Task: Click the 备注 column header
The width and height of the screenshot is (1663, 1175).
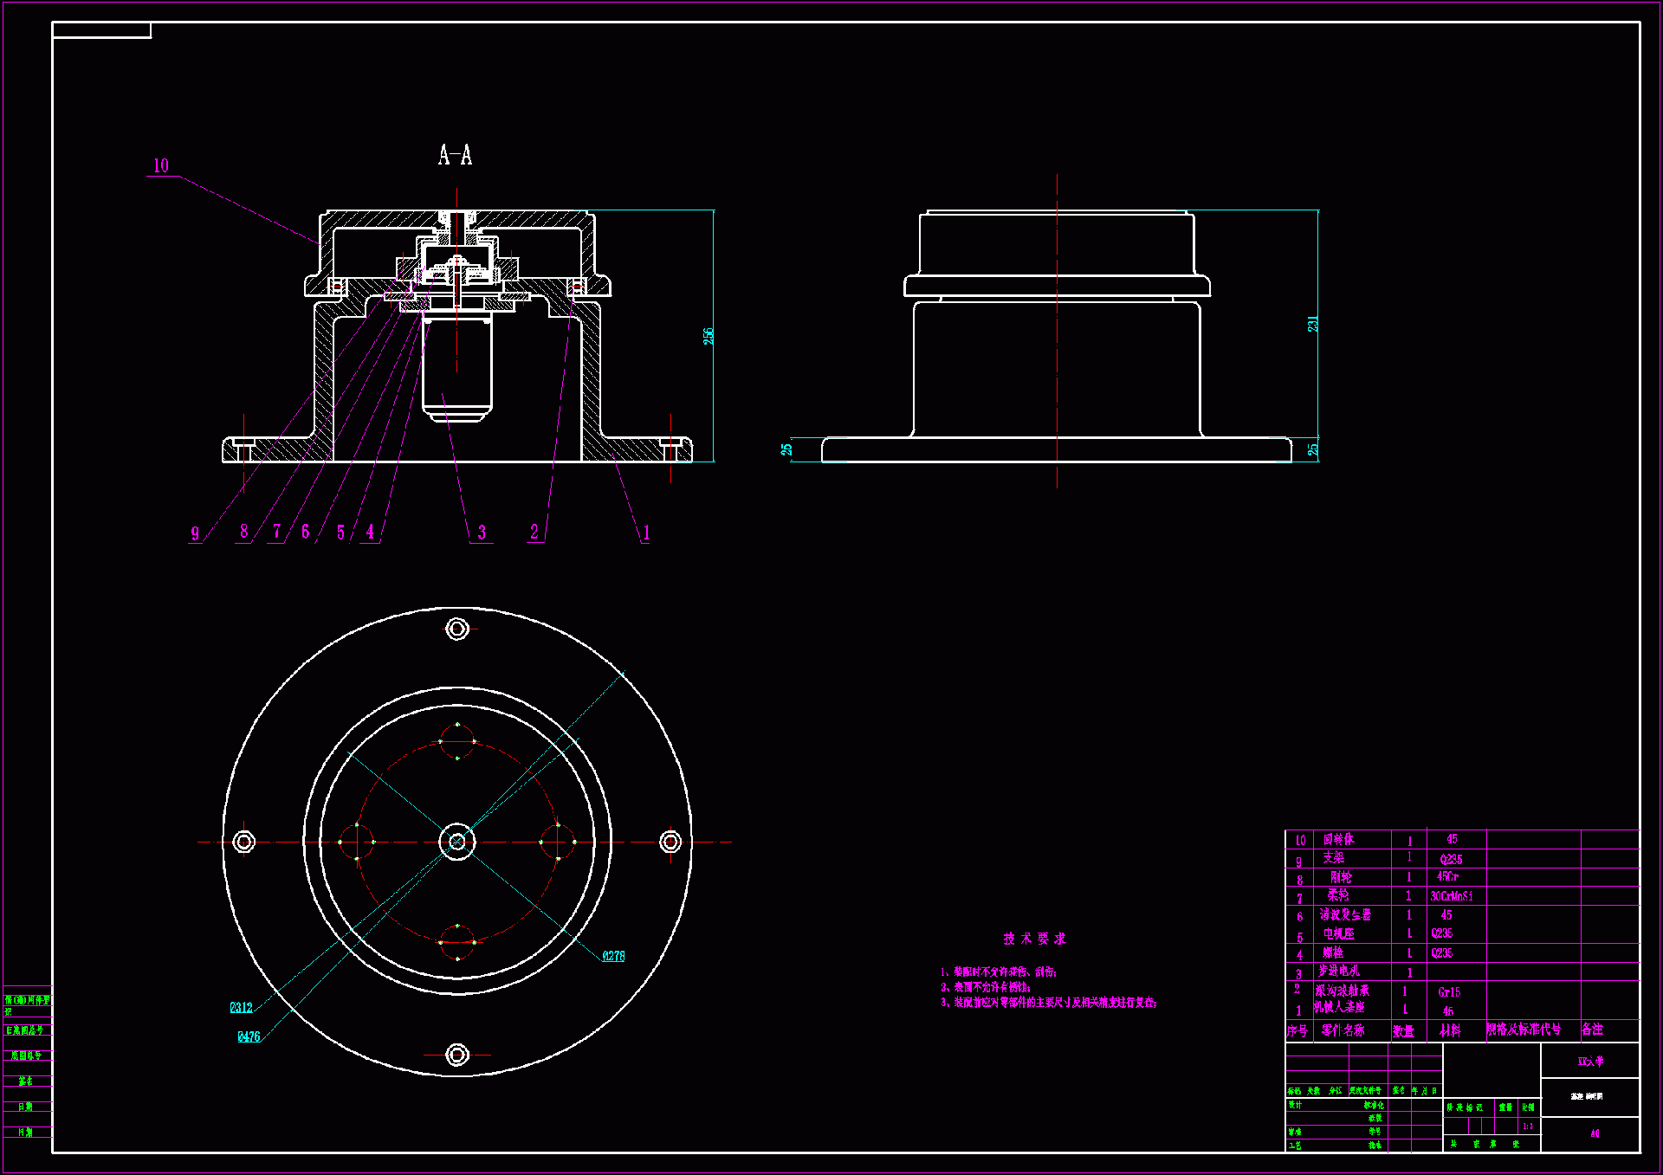Action: coord(1592,1030)
